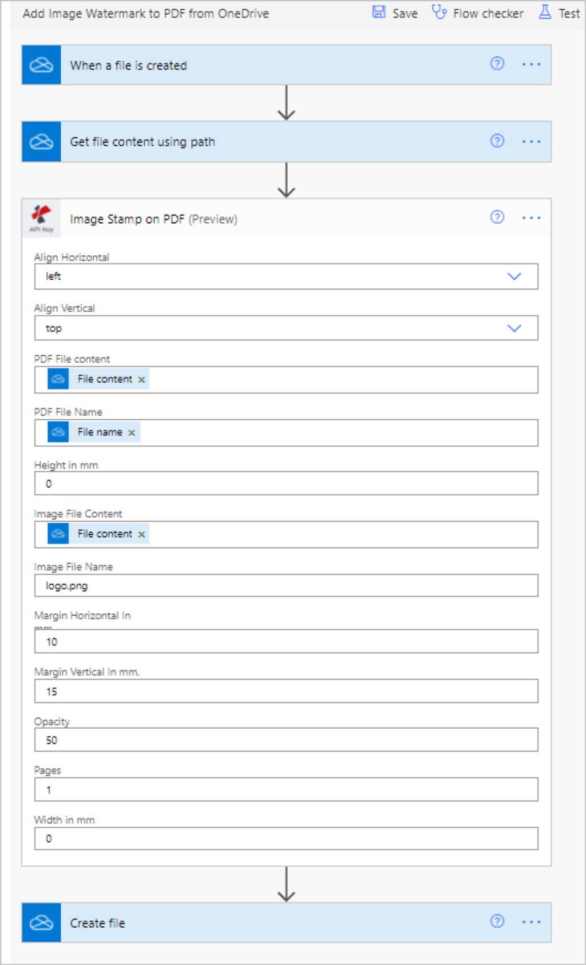Click the Opacity value field showing 50
The height and width of the screenshot is (965, 586).
coord(286,740)
